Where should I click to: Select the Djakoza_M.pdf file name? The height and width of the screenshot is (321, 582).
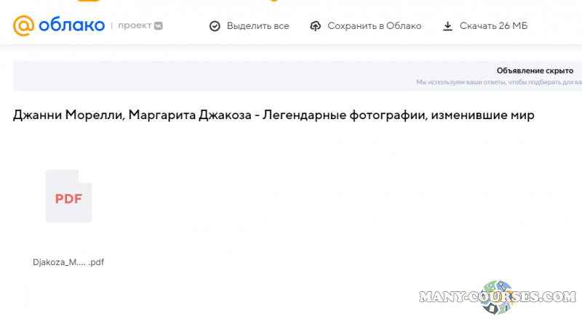[x=68, y=262]
